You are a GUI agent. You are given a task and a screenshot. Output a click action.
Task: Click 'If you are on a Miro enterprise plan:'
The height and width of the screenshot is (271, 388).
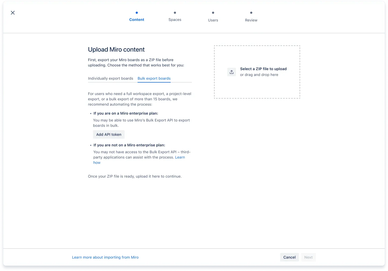(x=126, y=113)
